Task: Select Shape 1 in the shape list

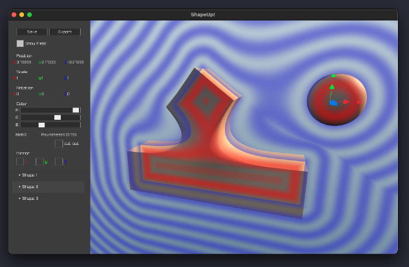Action: (48, 175)
